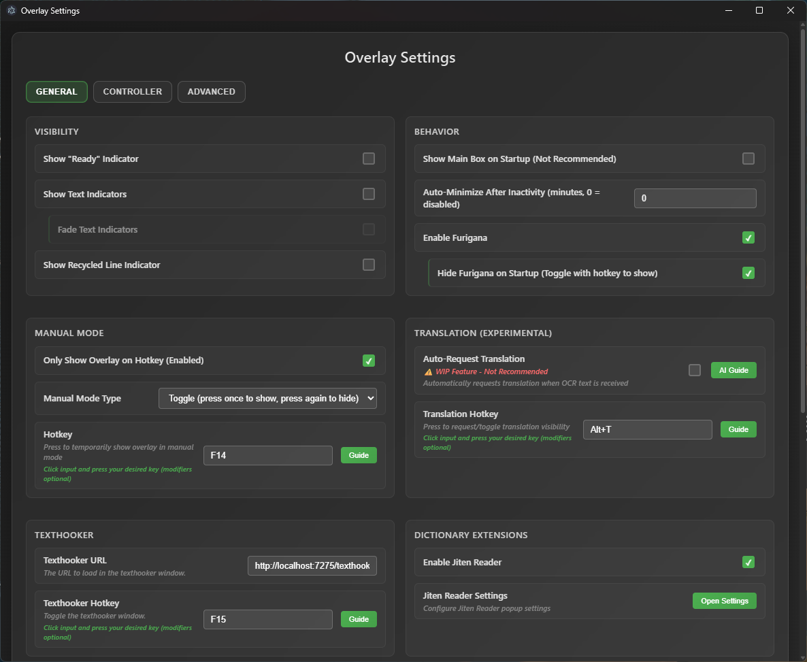
Task: Click the vertical scrollbar thumb
Action: coord(803,221)
